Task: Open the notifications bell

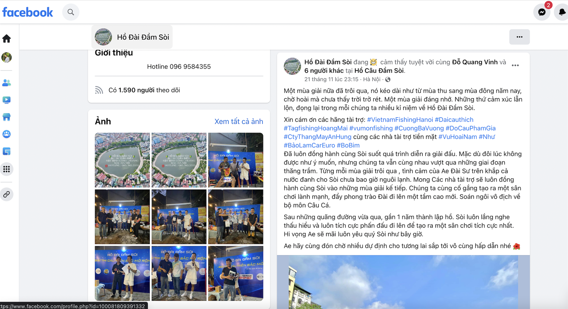Action: 562,12
